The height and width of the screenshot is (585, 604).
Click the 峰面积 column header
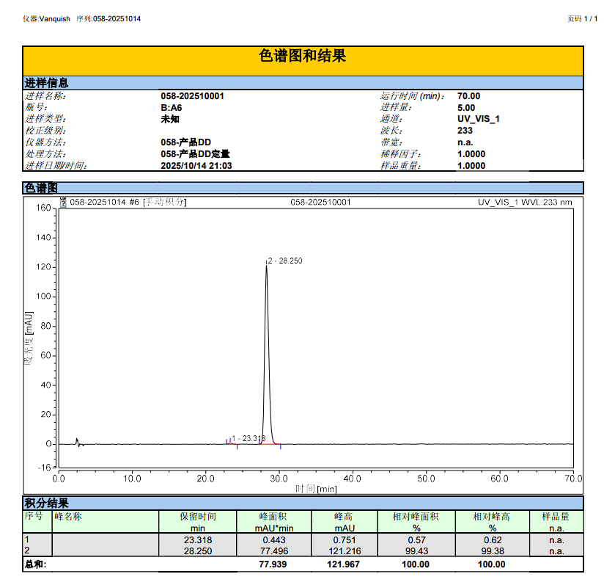pyautogui.click(x=274, y=522)
